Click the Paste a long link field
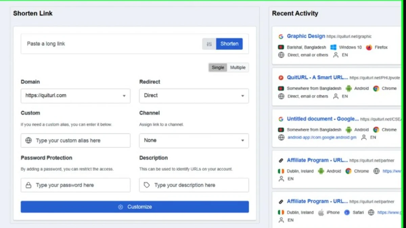Viewport: 406px width, 228px height. (x=112, y=44)
